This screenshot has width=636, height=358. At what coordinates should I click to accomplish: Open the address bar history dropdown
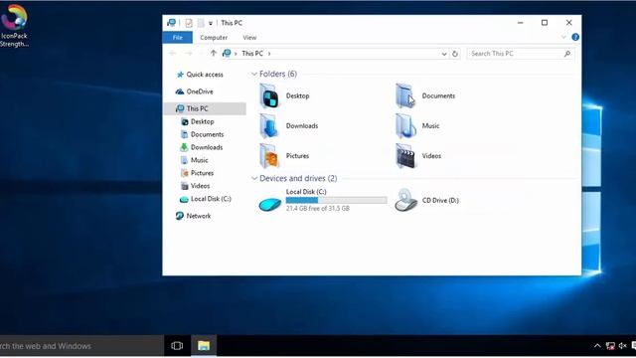pos(444,54)
